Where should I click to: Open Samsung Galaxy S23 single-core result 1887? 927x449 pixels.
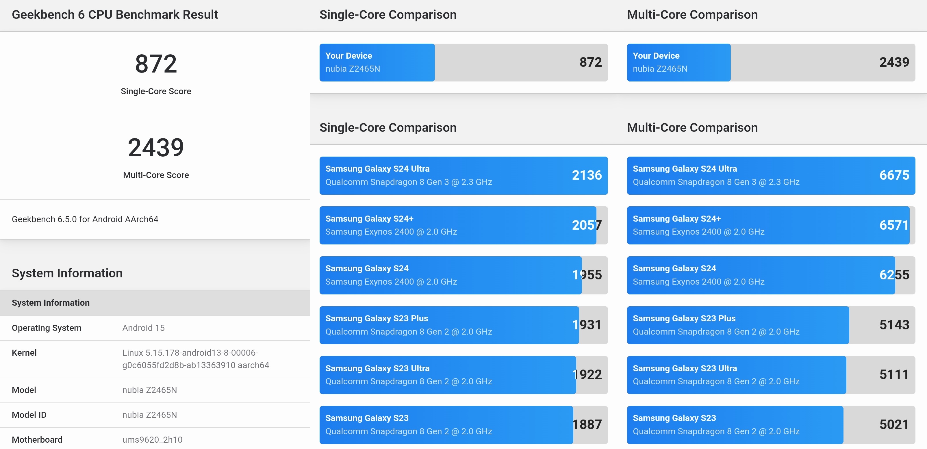(x=463, y=424)
